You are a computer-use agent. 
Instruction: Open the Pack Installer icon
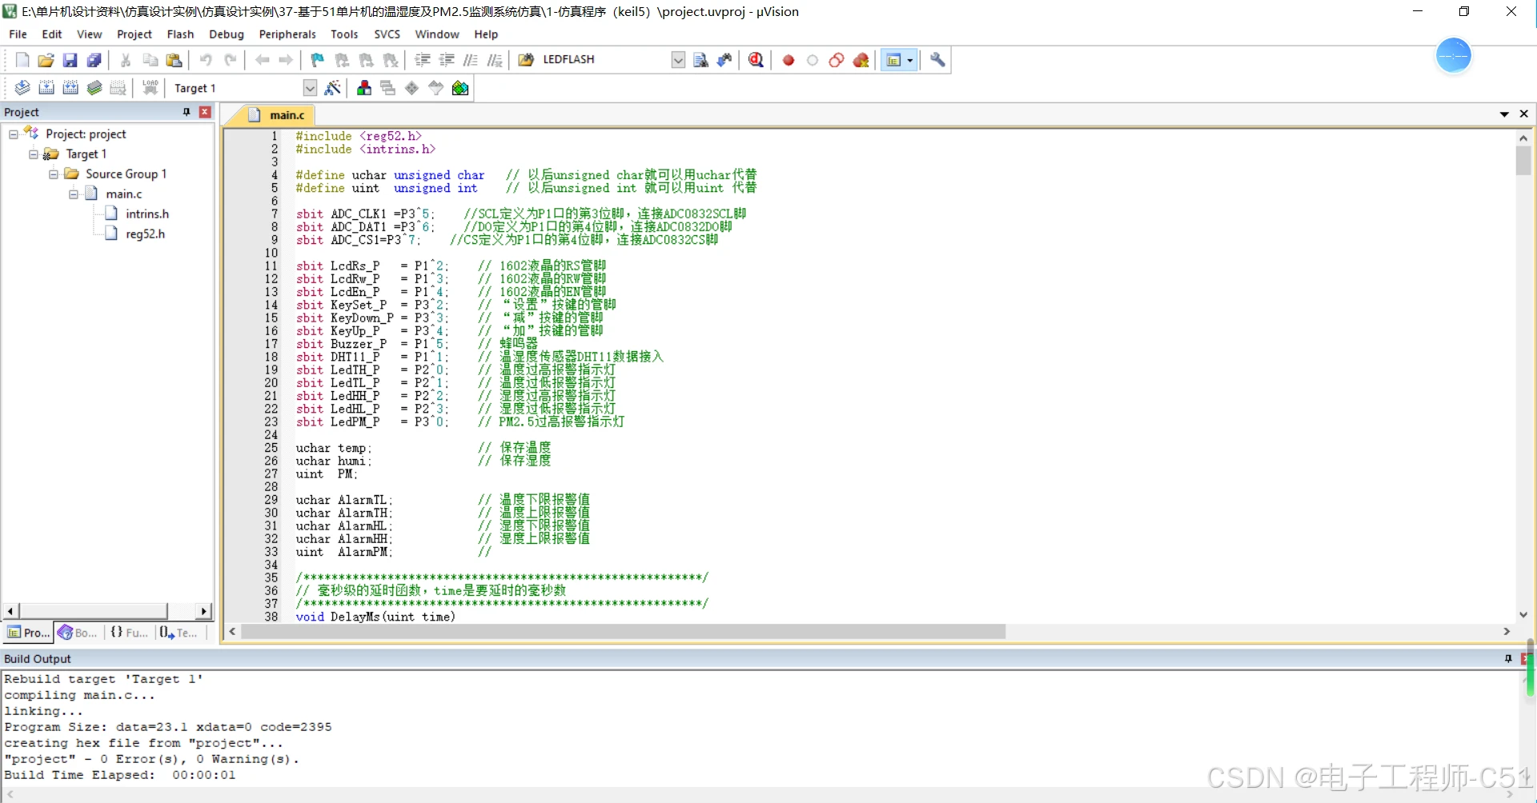click(460, 88)
